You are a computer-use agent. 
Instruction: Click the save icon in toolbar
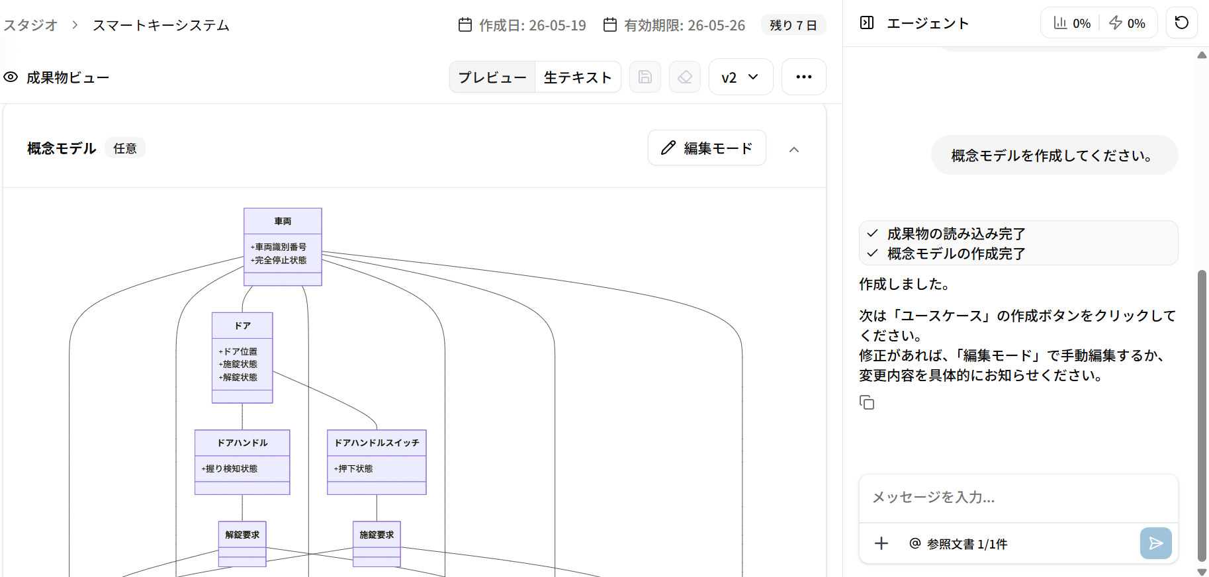pos(645,77)
